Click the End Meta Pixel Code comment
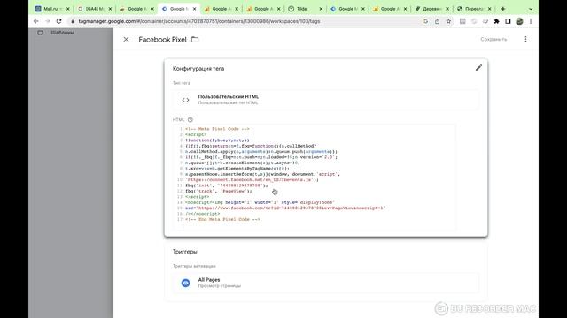Image resolution: width=567 pixels, height=318 pixels. (222, 219)
